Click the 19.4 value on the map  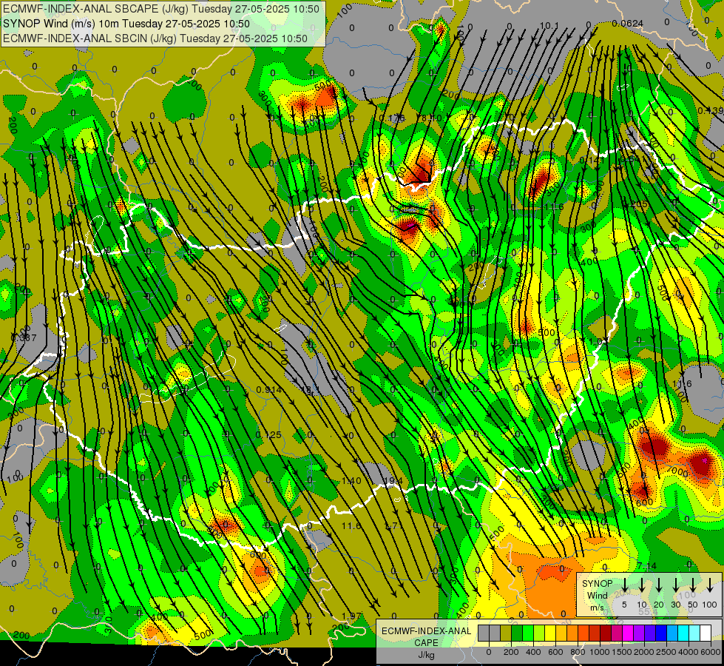(x=393, y=481)
